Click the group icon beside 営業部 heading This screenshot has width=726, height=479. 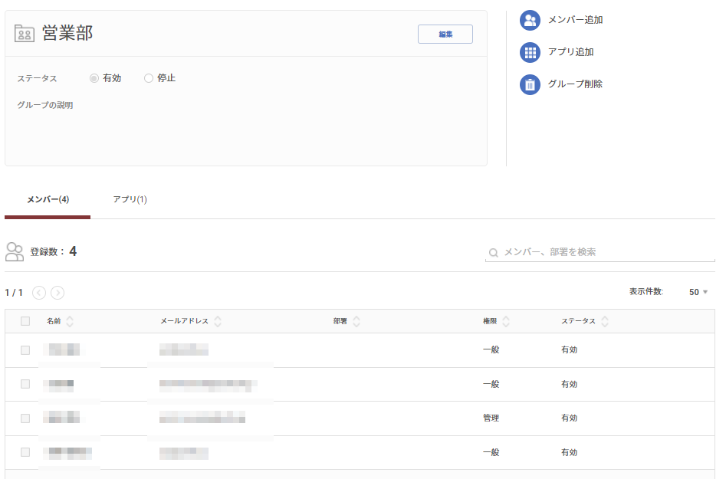[24, 32]
